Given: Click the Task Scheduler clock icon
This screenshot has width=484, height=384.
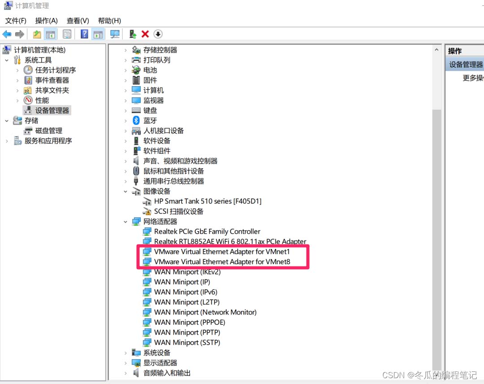Looking at the screenshot, I should pos(28,70).
